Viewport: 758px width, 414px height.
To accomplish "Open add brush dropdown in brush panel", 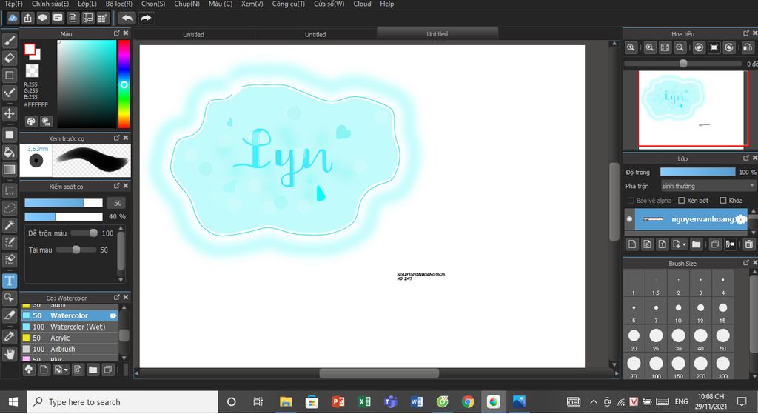I will coord(61,370).
